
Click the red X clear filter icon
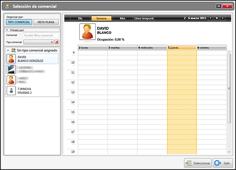pyautogui.click(x=57, y=42)
